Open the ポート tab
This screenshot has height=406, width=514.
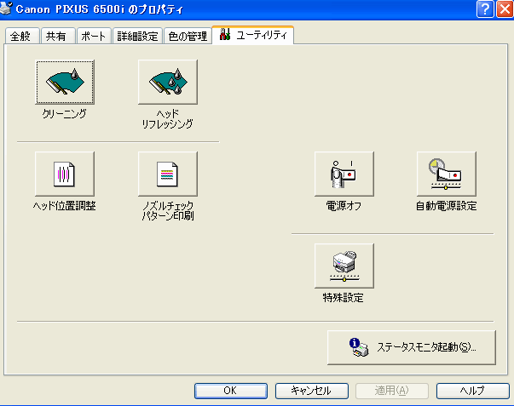95,36
